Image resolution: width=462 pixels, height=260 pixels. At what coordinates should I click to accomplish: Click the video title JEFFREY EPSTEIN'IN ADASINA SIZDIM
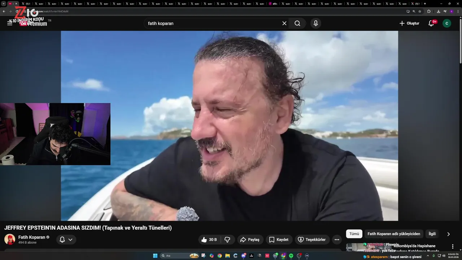(x=88, y=228)
